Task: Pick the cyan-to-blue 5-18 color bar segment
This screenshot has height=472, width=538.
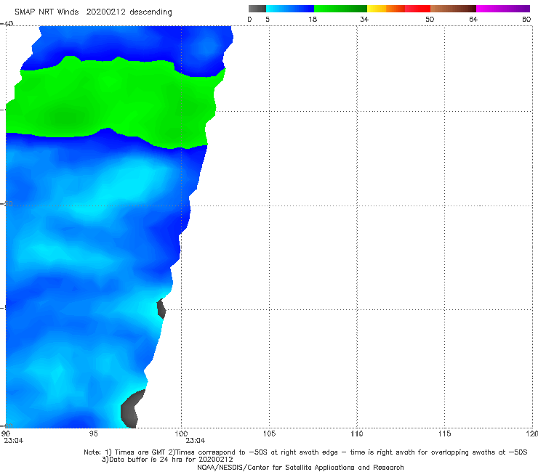Action: tap(290, 9)
